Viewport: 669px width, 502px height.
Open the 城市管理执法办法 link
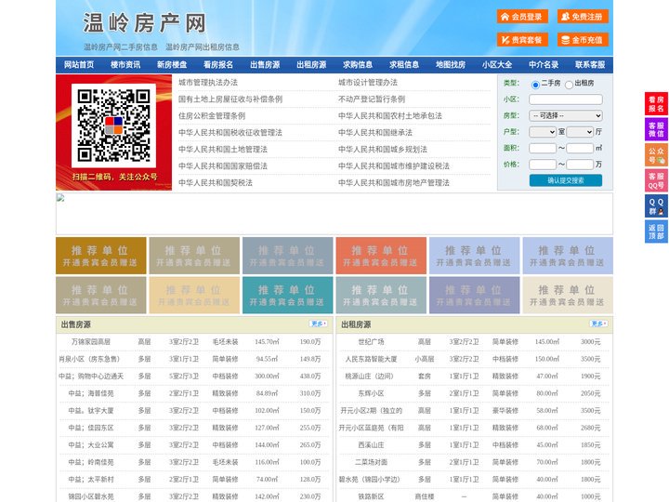coord(208,83)
